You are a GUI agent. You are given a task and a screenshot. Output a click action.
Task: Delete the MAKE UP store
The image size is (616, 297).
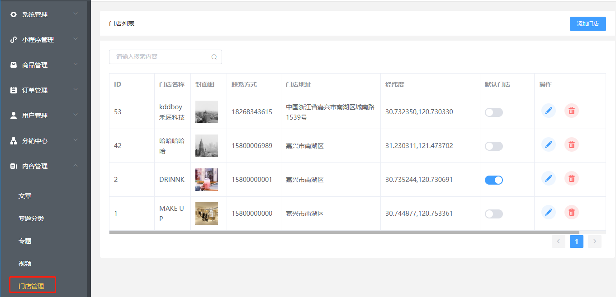pyautogui.click(x=572, y=212)
